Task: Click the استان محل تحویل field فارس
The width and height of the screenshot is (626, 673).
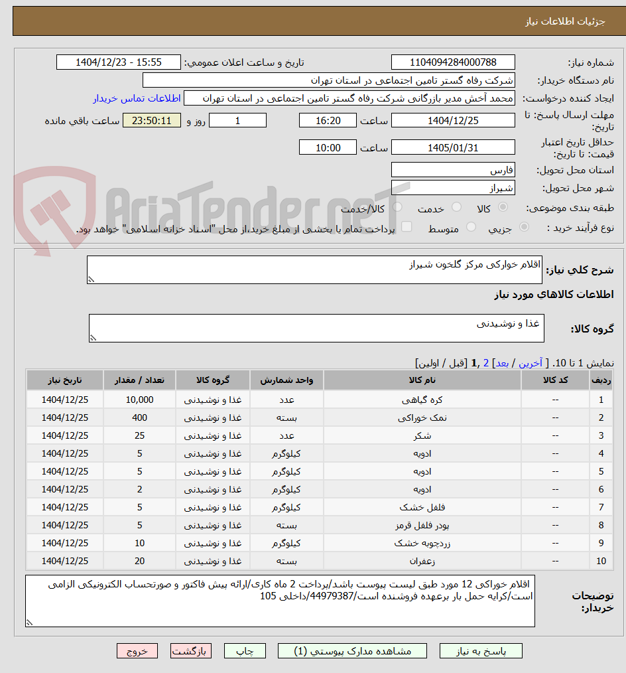Action: pyautogui.click(x=453, y=170)
